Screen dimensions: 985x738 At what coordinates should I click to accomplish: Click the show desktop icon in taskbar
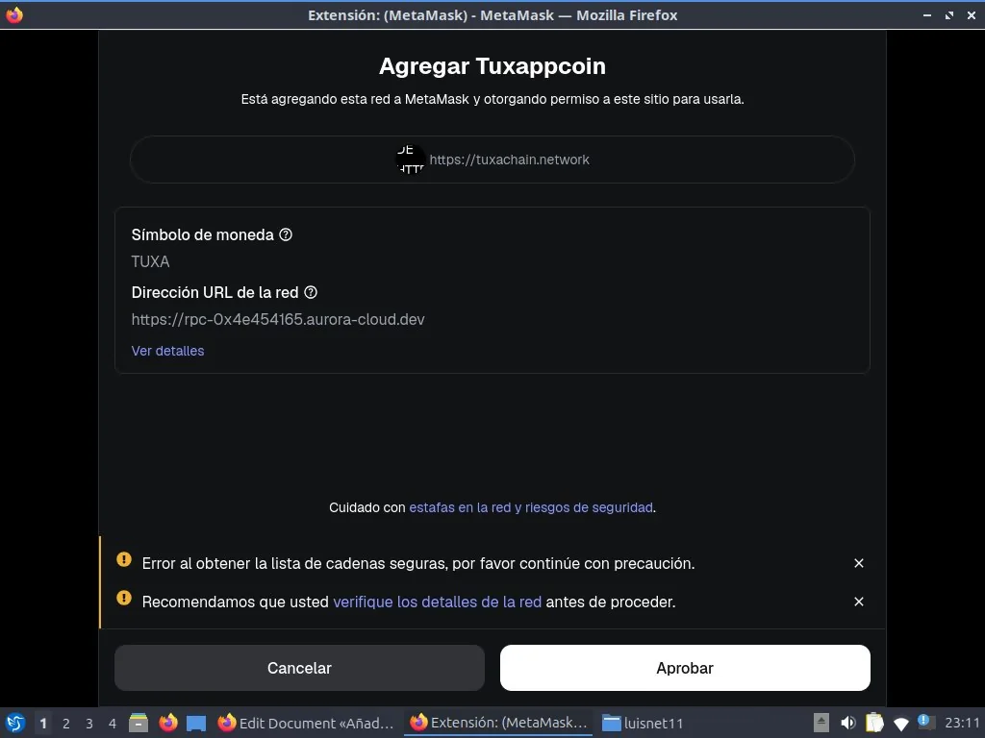click(196, 723)
